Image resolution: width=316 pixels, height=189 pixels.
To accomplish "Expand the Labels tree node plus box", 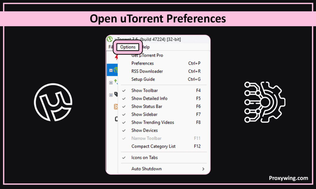I will (x=111, y=95).
